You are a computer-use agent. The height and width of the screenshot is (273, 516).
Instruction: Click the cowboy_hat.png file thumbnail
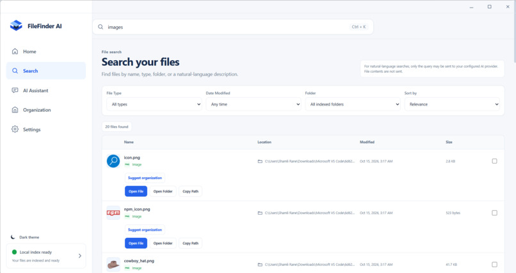pyautogui.click(x=113, y=265)
